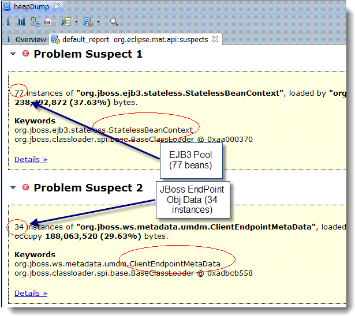Open the OQL query editor icon

click(48, 22)
